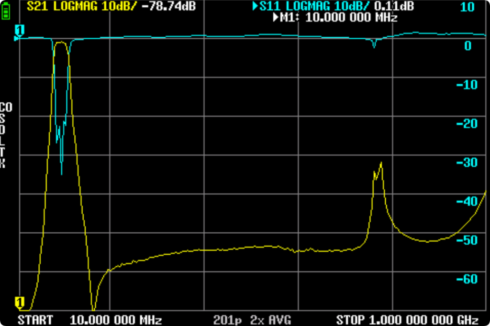
Task: Click the green battery level icon
Action: (x=5, y=12)
